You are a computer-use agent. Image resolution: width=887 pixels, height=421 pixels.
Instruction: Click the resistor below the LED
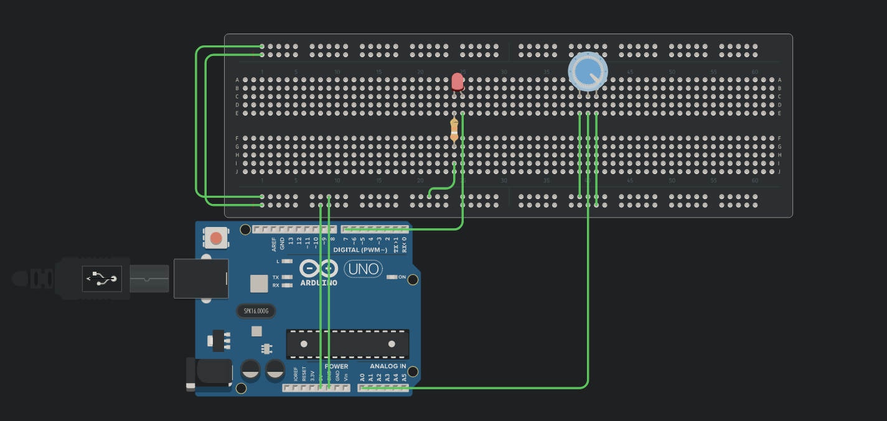coord(454,131)
